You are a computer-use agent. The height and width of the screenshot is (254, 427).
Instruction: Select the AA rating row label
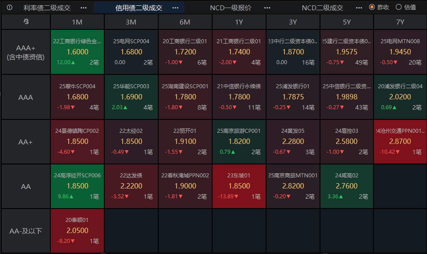click(26, 186)
